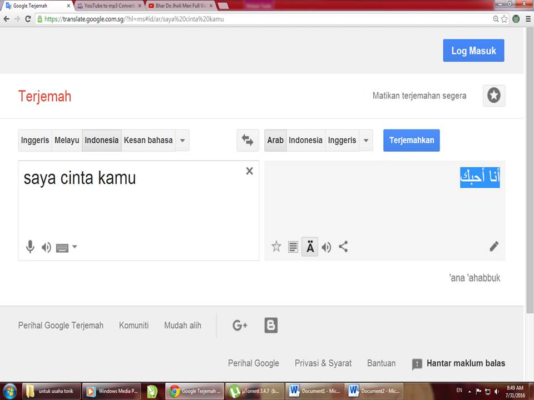Select all translation text icon
The height and width of the screenshot is (400, 534).
click(x=293, y=247)
